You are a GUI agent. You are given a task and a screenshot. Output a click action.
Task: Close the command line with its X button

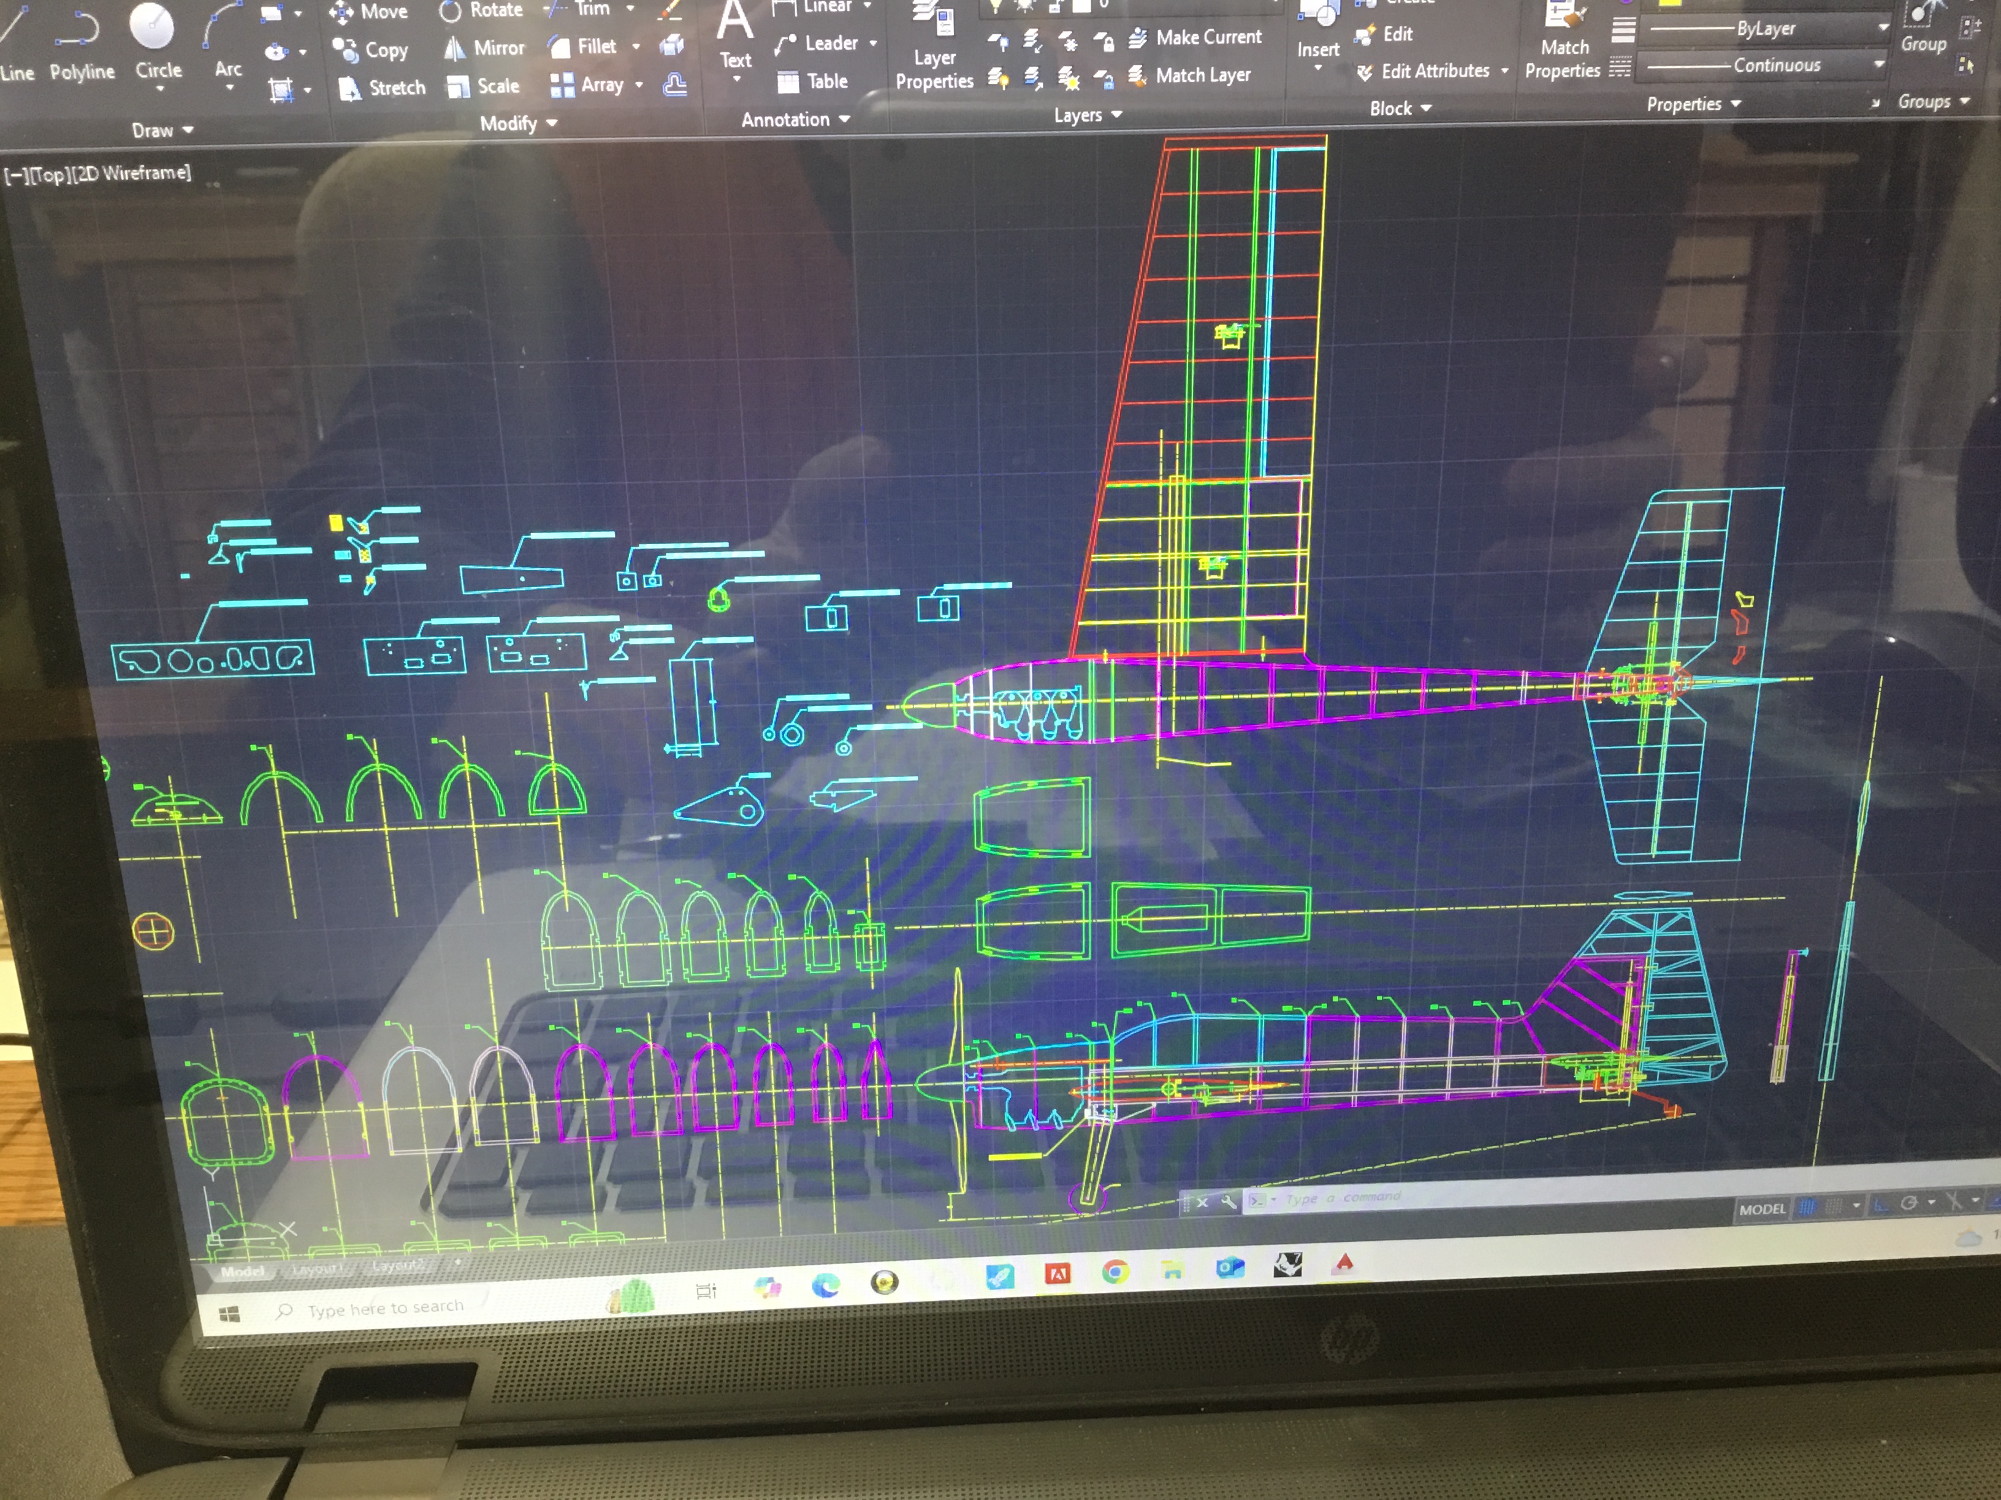tap(1202, 1203)
